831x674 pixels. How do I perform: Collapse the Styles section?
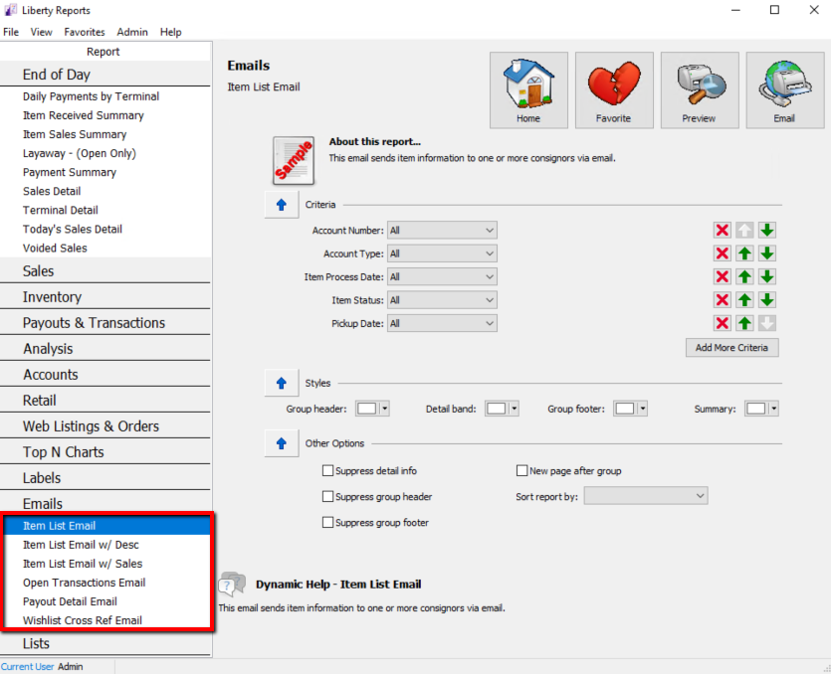click(282, 383)
